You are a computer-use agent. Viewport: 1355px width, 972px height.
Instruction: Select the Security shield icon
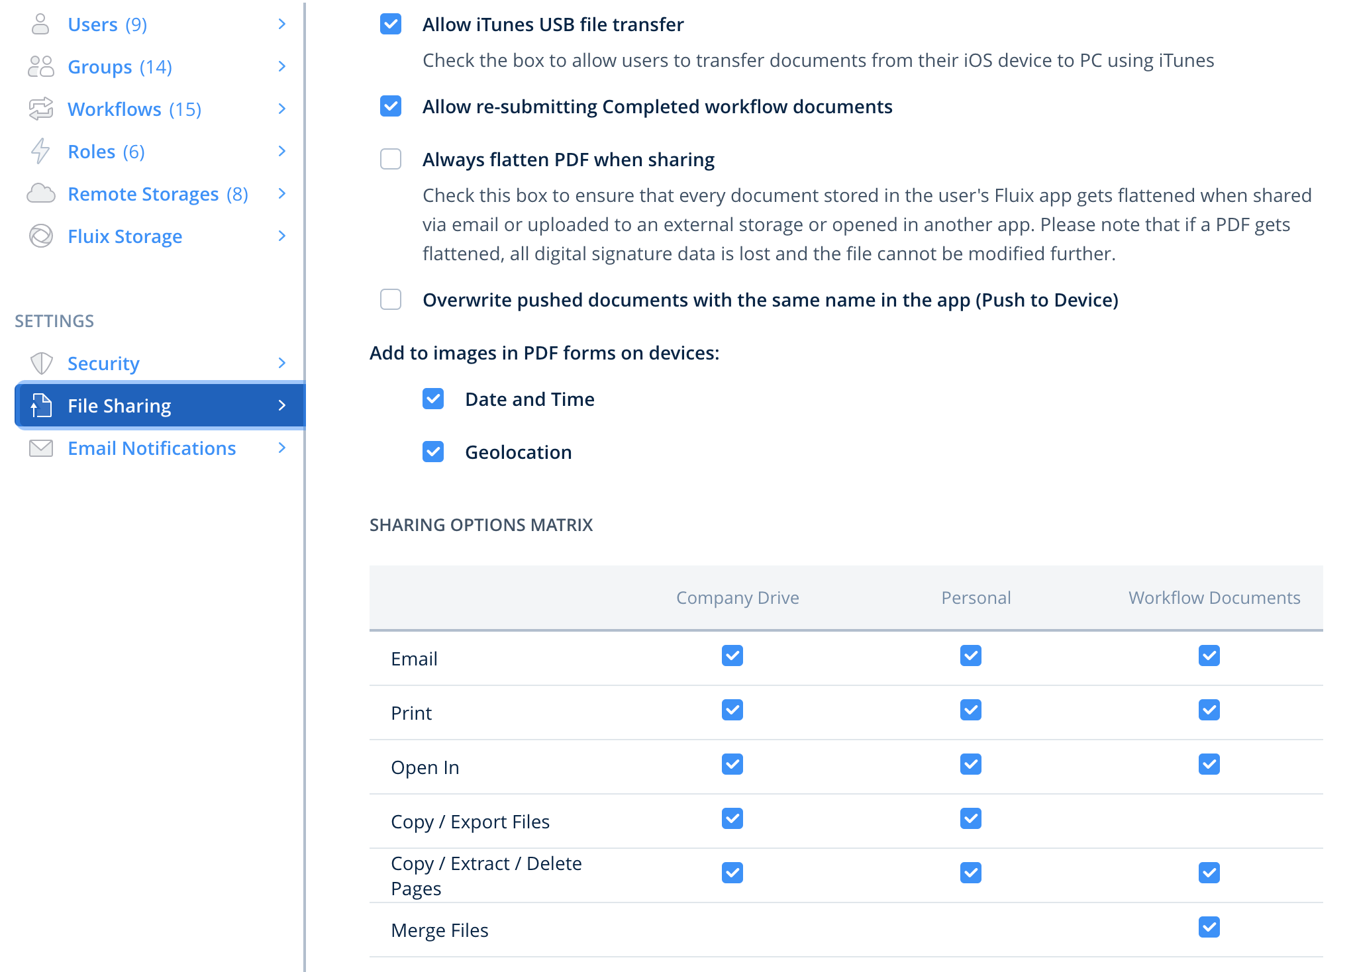(x=41, y=363)
